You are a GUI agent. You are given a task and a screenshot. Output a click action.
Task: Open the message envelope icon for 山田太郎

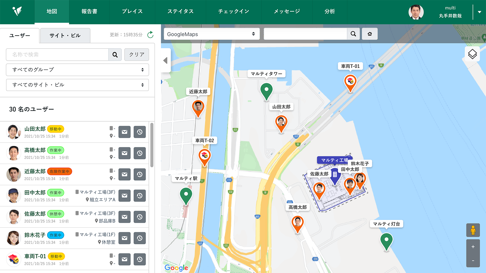[125, 132]
